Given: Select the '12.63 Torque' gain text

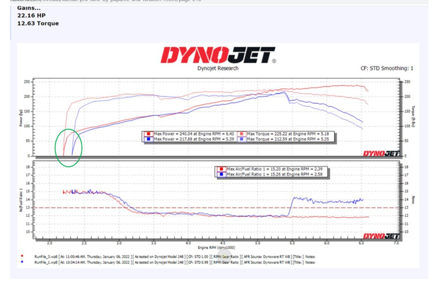Looking at the screenshot, I should point(38,24).
